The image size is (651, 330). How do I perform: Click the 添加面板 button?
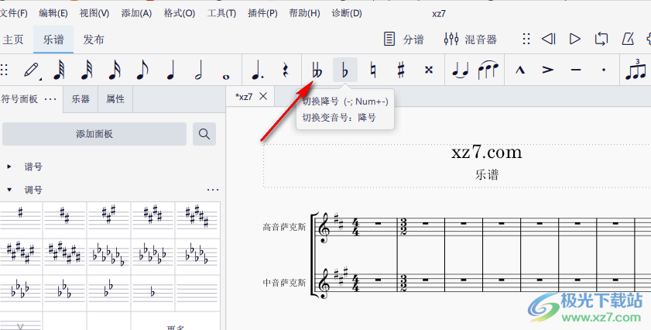pyautogui.click(x=94, y=134)
